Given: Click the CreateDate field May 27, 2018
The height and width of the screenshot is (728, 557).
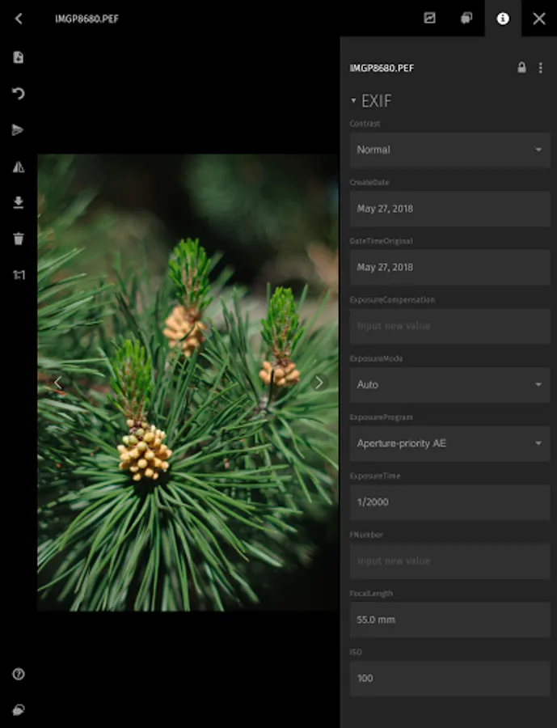Looking at the screenshot, I should click(449, 209).
